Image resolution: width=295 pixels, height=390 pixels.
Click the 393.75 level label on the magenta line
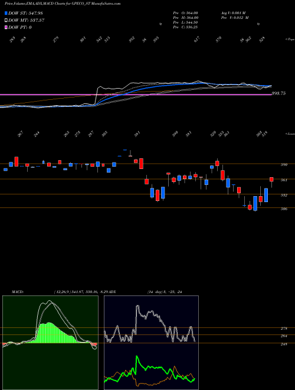pos(278,93)
